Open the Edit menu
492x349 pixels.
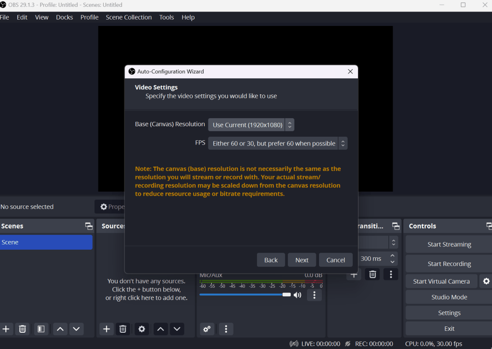(22, 17)
